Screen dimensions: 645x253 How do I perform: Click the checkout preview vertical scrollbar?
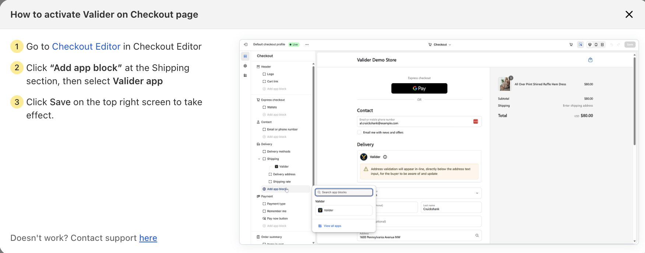[x=634, y=101]
